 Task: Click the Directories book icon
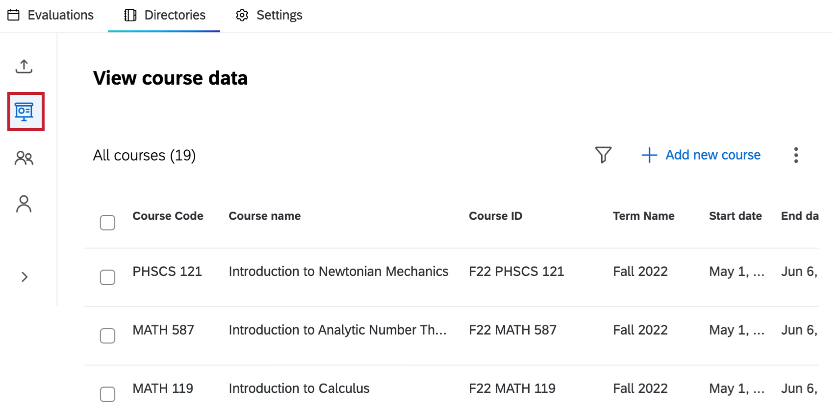130,15
